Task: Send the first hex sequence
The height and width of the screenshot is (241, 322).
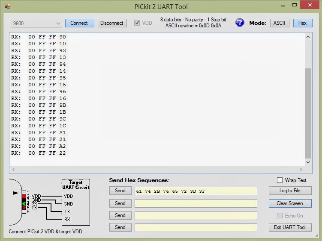Action: [120, 191]
